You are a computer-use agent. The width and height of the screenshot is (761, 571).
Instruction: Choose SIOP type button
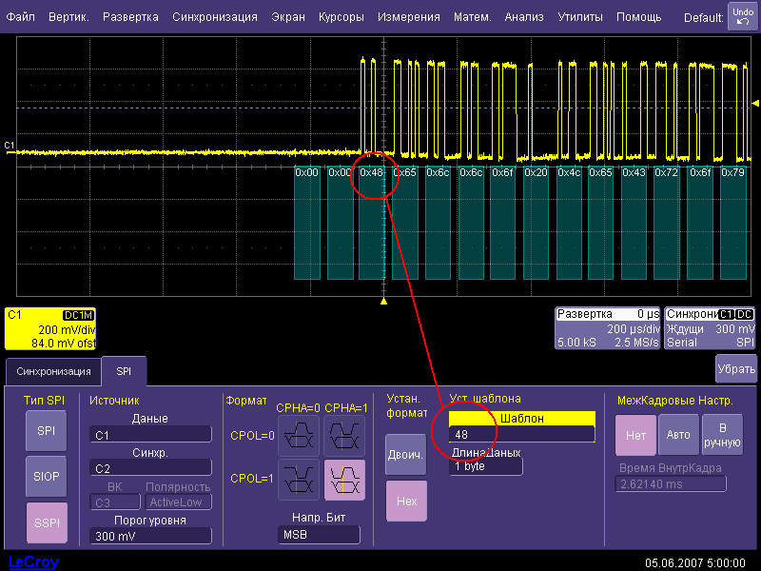point(46,475)
